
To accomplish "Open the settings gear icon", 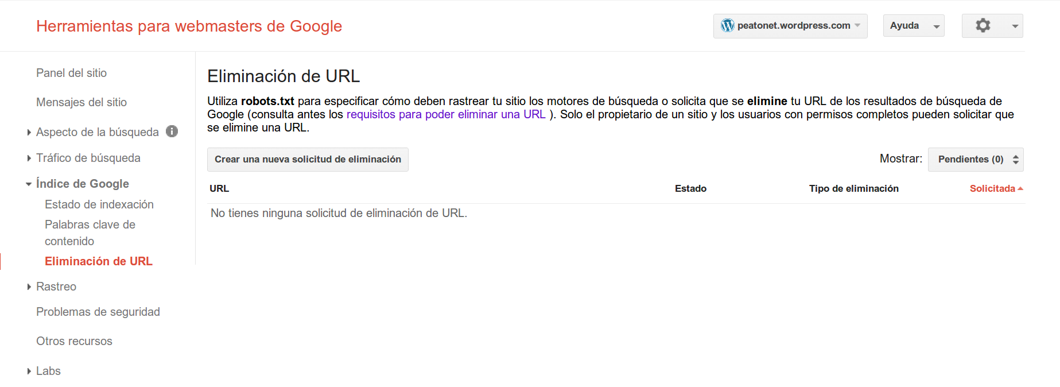I will pyautogui.click(x=983, y=25).
